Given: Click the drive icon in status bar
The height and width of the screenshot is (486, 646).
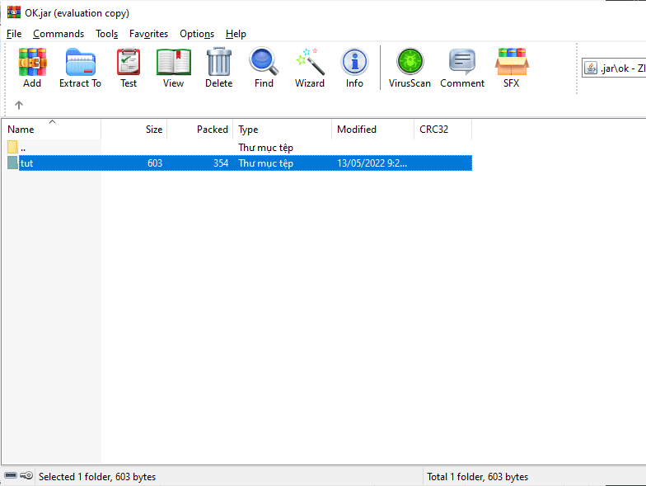Looking at the screenshot, I should pos(11,475).
